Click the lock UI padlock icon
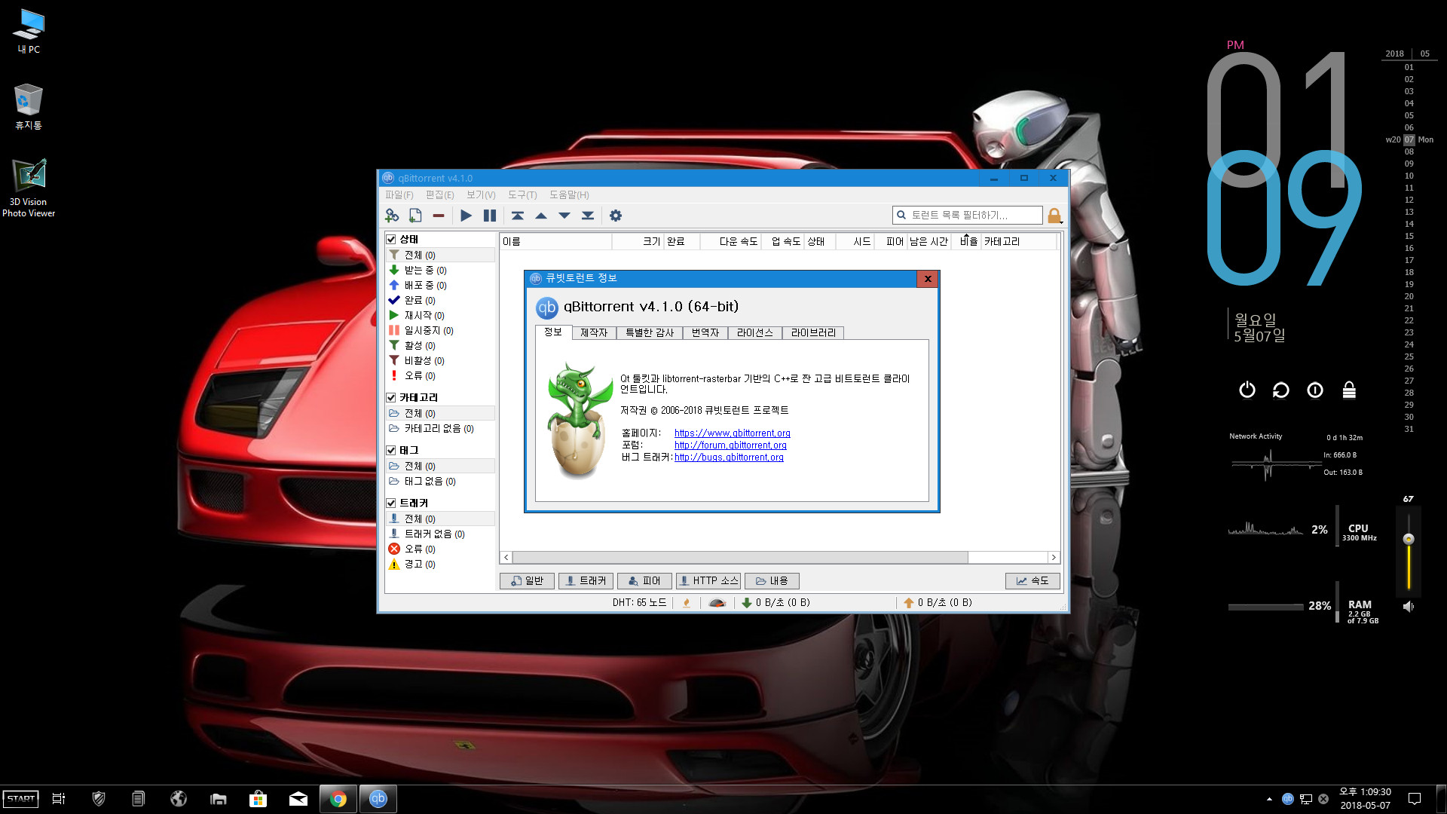Viewport: 1447px width, 814px height. (1054, 216)
